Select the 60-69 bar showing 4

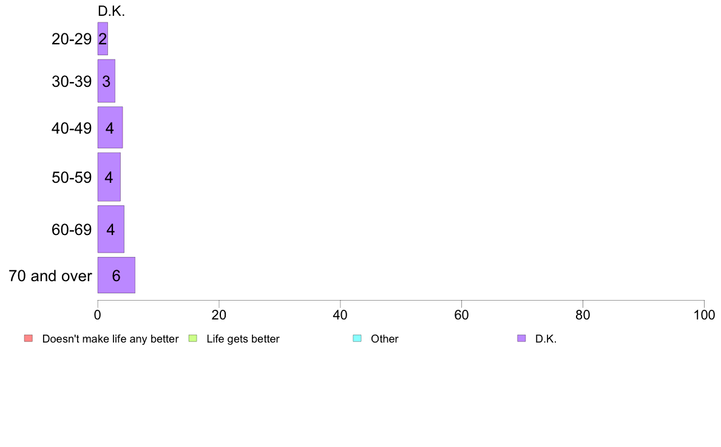tap(111, 229)
